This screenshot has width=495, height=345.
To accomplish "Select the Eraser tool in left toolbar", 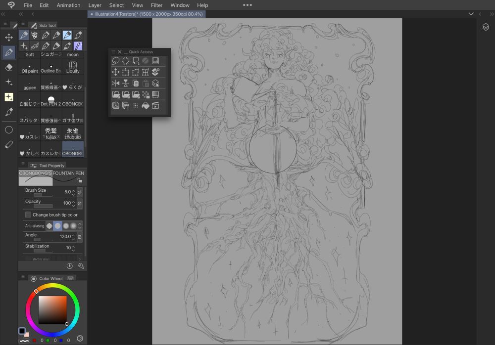I will click(x=9, y=67).
